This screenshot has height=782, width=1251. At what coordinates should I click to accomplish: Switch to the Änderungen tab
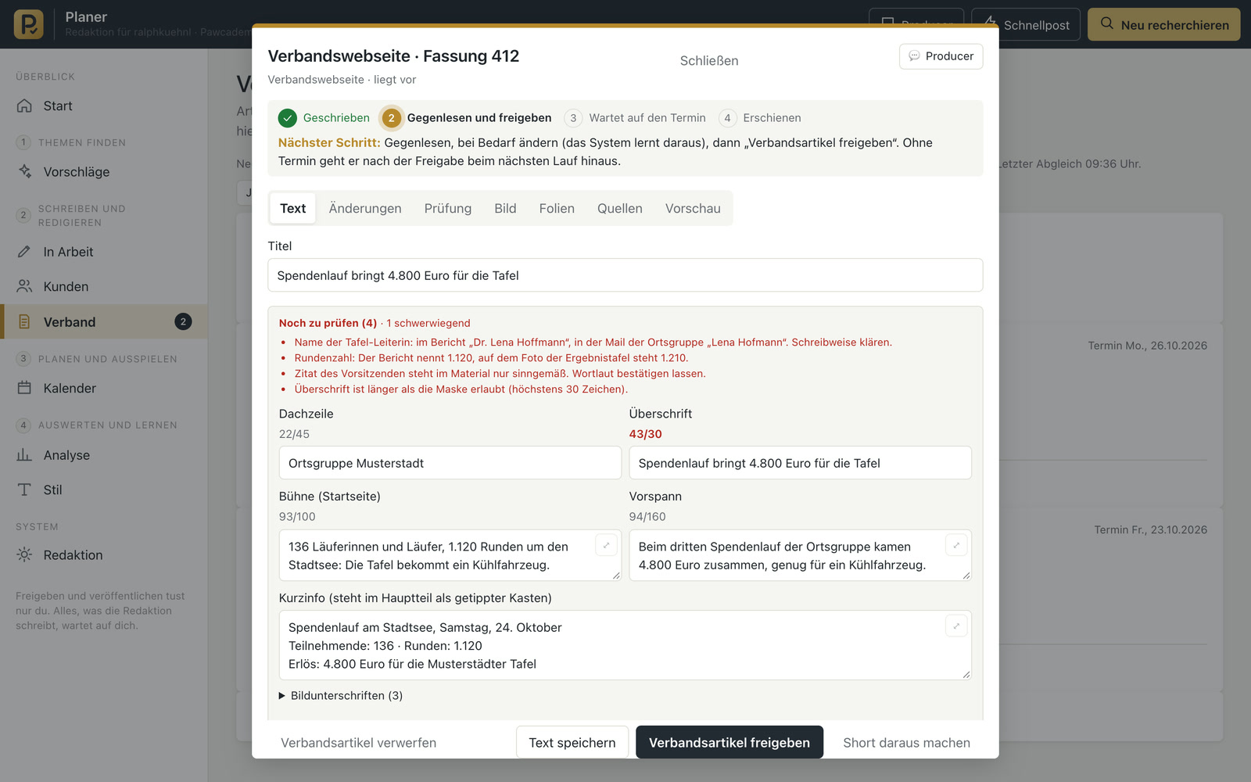365,208
